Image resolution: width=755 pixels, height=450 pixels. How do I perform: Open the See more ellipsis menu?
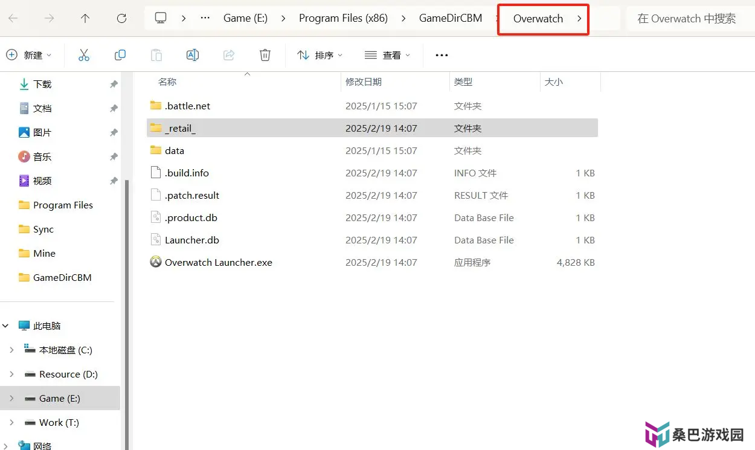pos(442,55)
